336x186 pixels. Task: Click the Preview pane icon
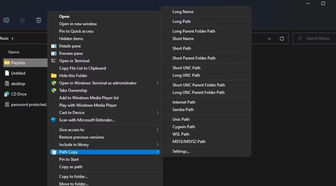(54, 53)
